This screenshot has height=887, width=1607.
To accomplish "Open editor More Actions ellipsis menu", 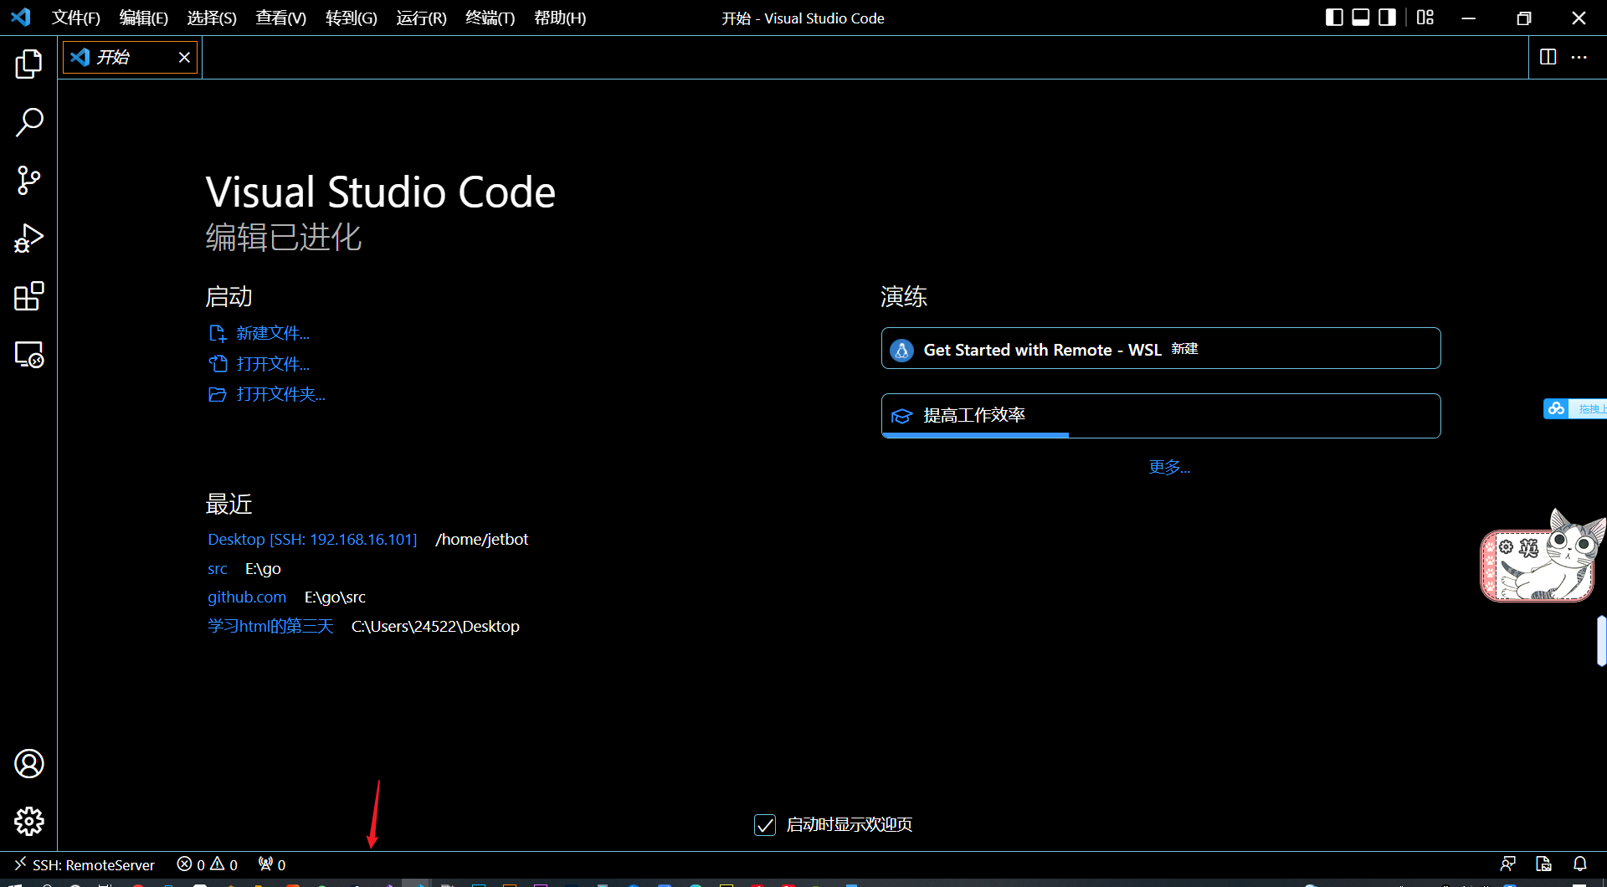I will (x=1579, y=57).
